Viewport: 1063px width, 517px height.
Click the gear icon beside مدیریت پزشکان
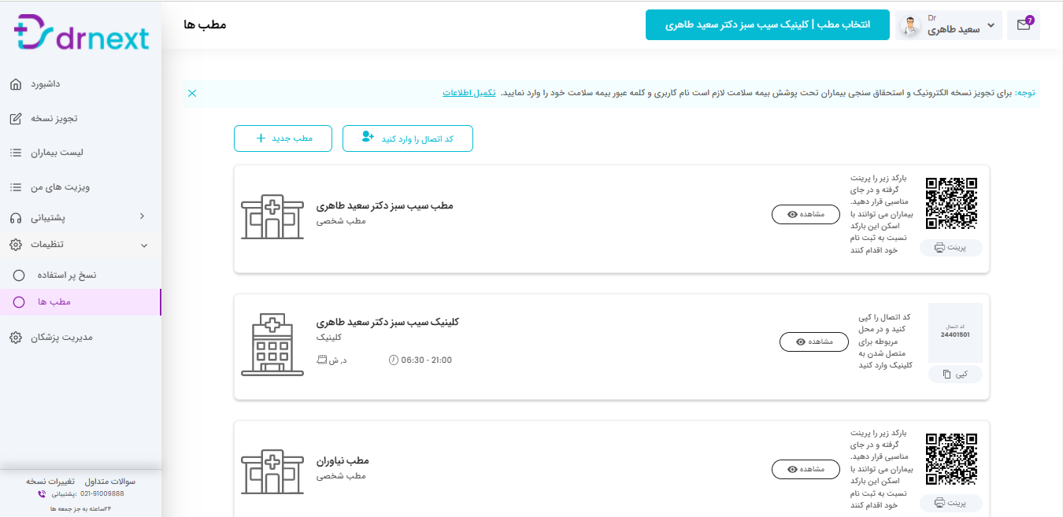tap(16, 338)
